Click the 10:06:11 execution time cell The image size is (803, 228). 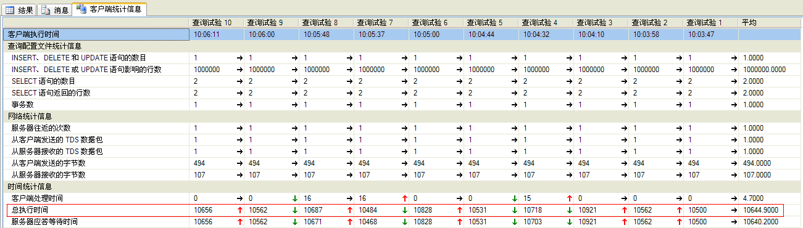[x=207, y=35]
